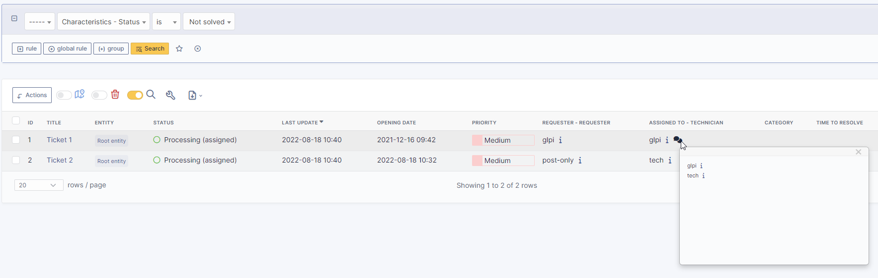Open column settings wrench icon
The width and height of the screenshot is (878, 278).
pos(170,95)
